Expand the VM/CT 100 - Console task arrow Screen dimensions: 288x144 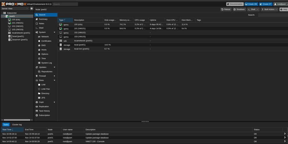[285, 141]
